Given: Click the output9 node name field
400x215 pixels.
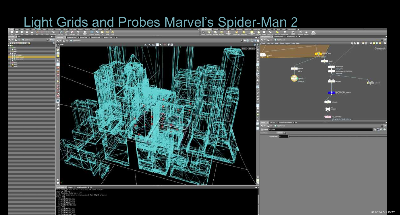Looking at the screenshot, I should pyautogui.click(x=320, y=130).
